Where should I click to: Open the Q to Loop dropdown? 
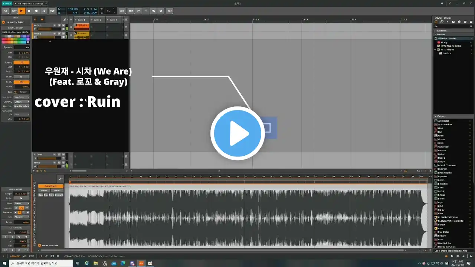[22, 106]
